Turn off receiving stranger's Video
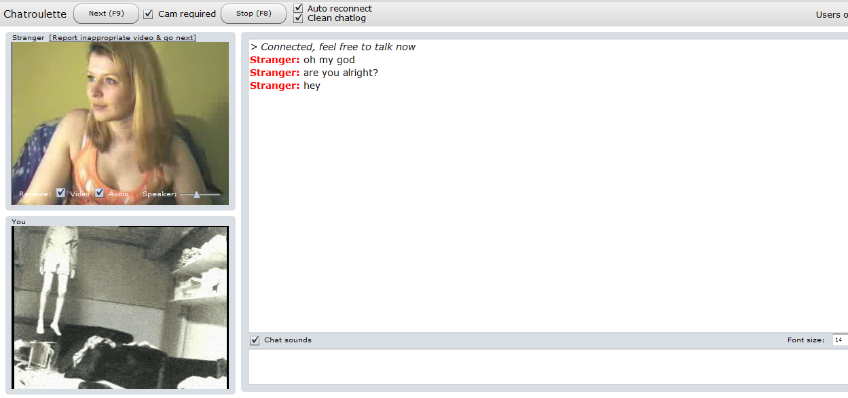848x398 pixels. coord(61,193)
